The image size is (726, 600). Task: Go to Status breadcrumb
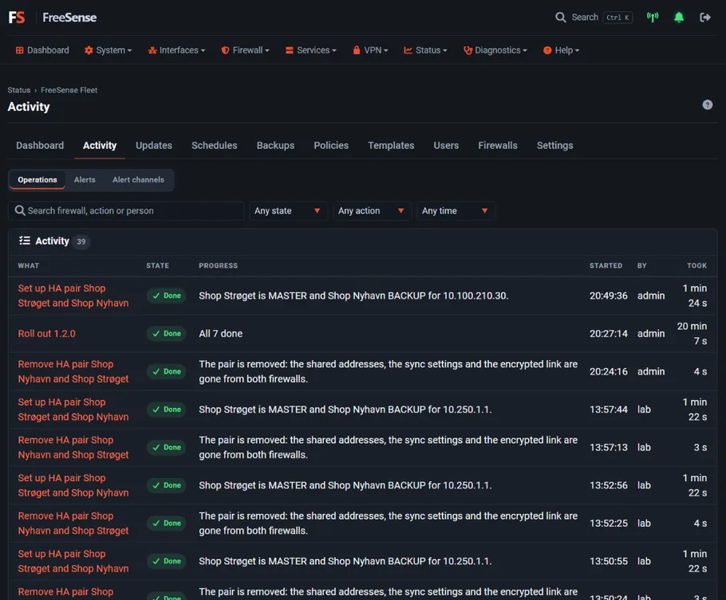pyautogui.click(x=19, y=90)
